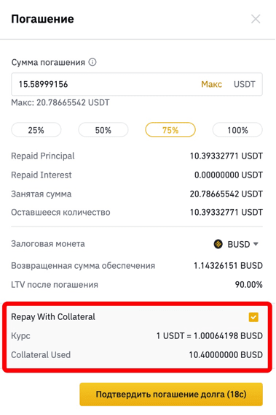Click the LTV после погашения 90.00% value
This screenshot has height=415, width=276.
(249, 284)
